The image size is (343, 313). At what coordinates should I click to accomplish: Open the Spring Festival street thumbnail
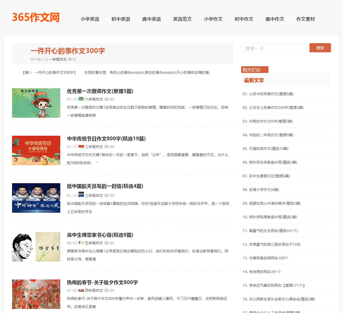point(36,294)
